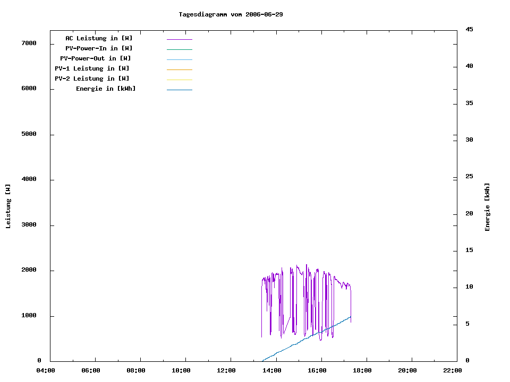The width and height of the screenshot is (510, 382).
Task: Click the Energie in [kWh] legend label
Action: coord(106,89)
